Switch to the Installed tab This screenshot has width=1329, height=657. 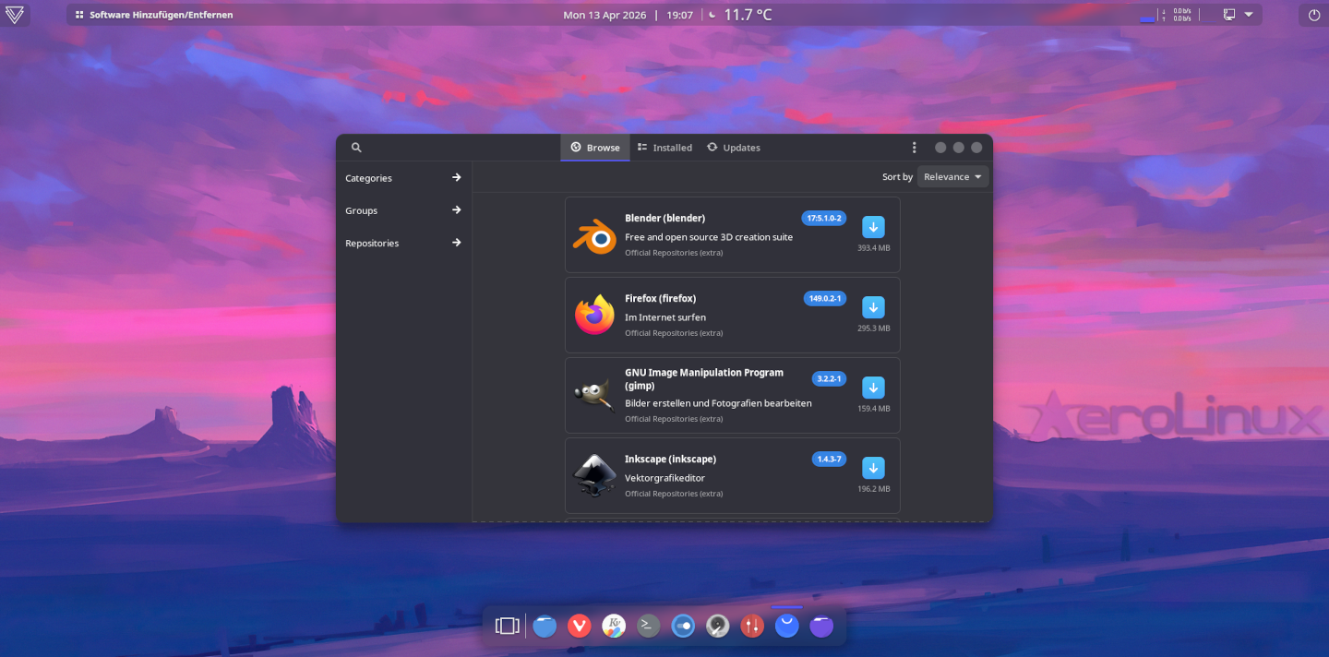click(x=664, y=148)
